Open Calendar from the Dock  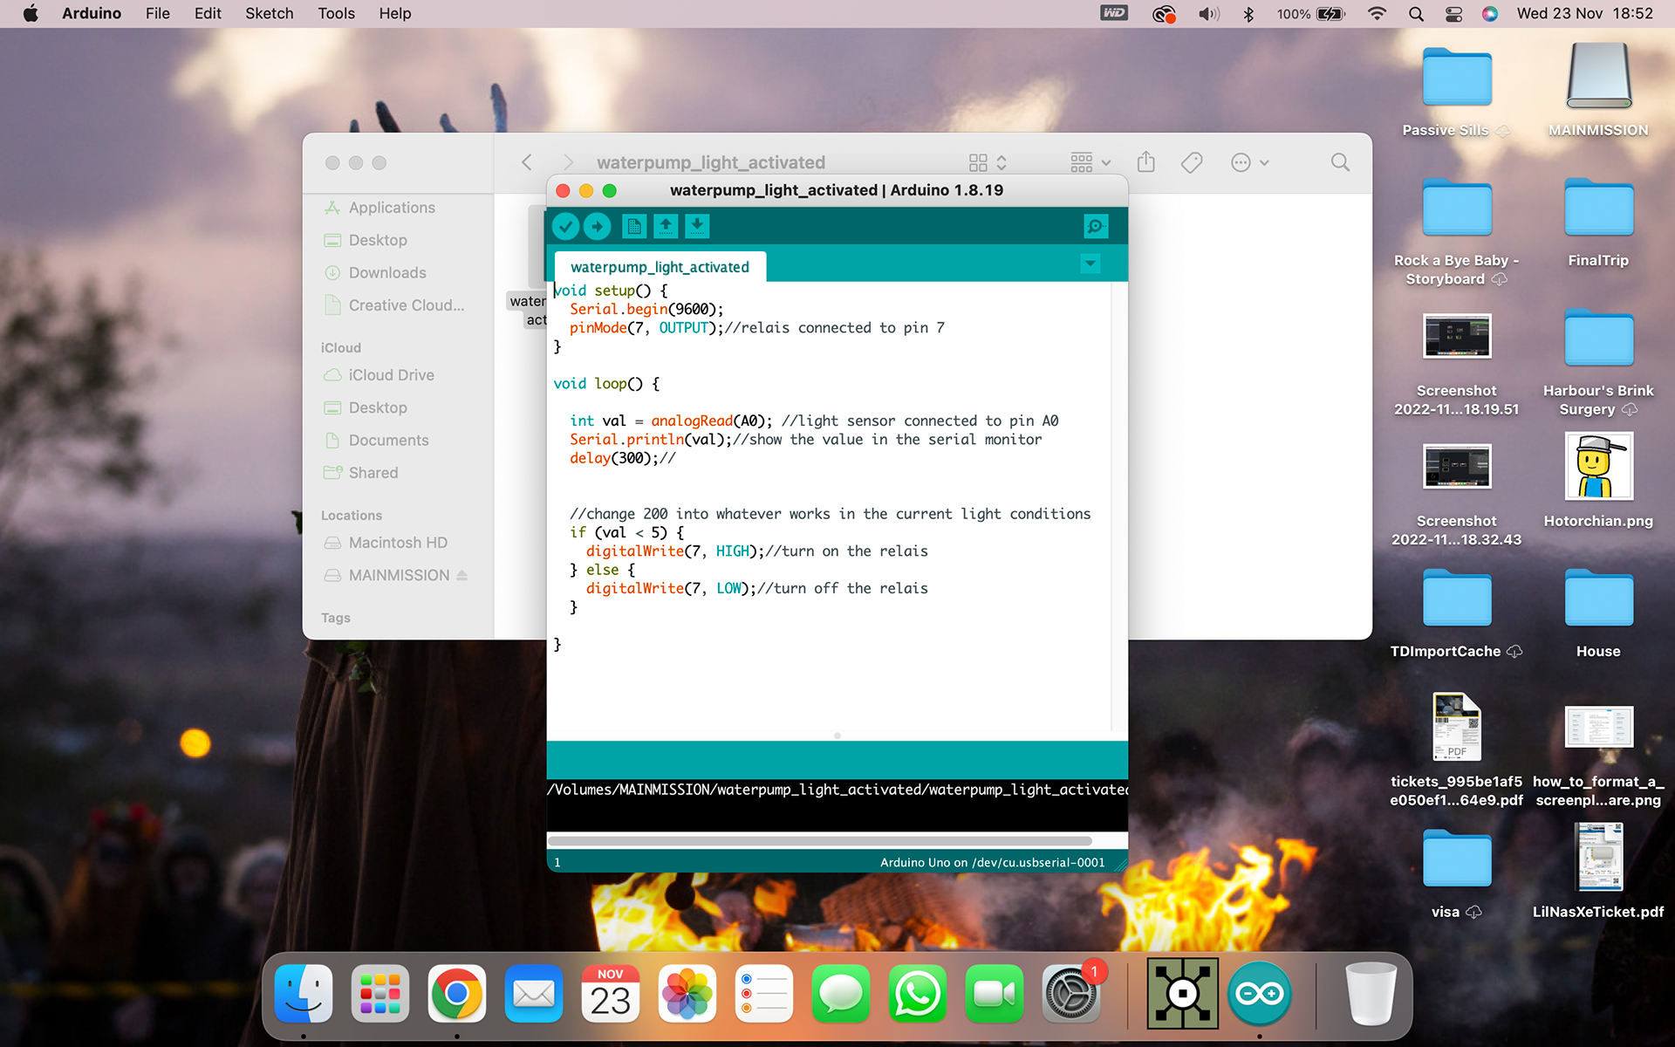click(x=611, y=994)
